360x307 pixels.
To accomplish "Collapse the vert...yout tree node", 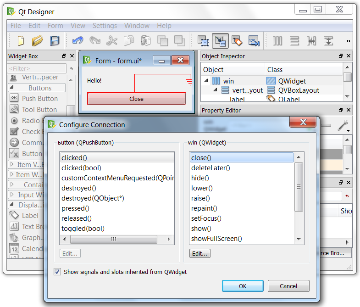I will pos(215,89).
